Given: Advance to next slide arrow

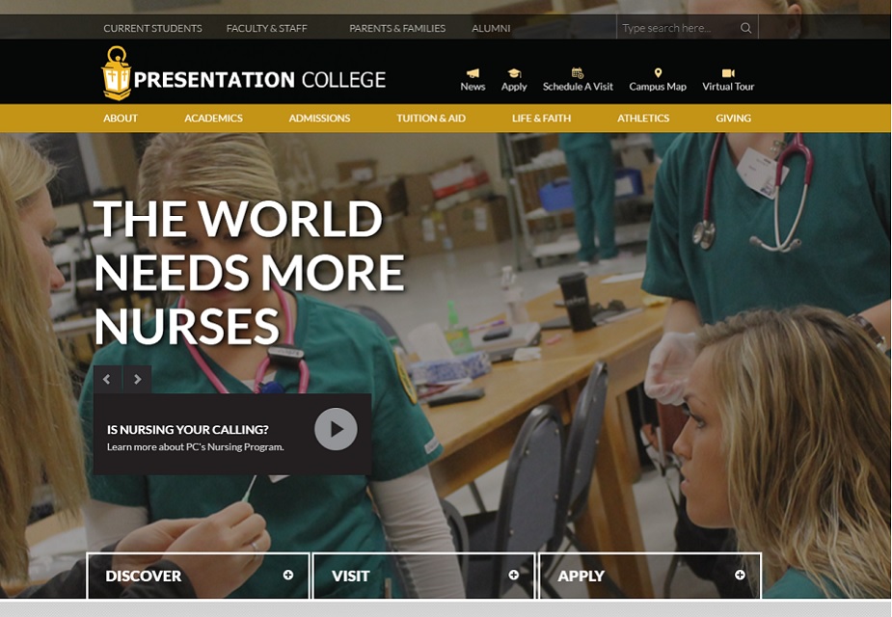Looking at the screenshot, I should pyautogui.click(x=137, y=379).
